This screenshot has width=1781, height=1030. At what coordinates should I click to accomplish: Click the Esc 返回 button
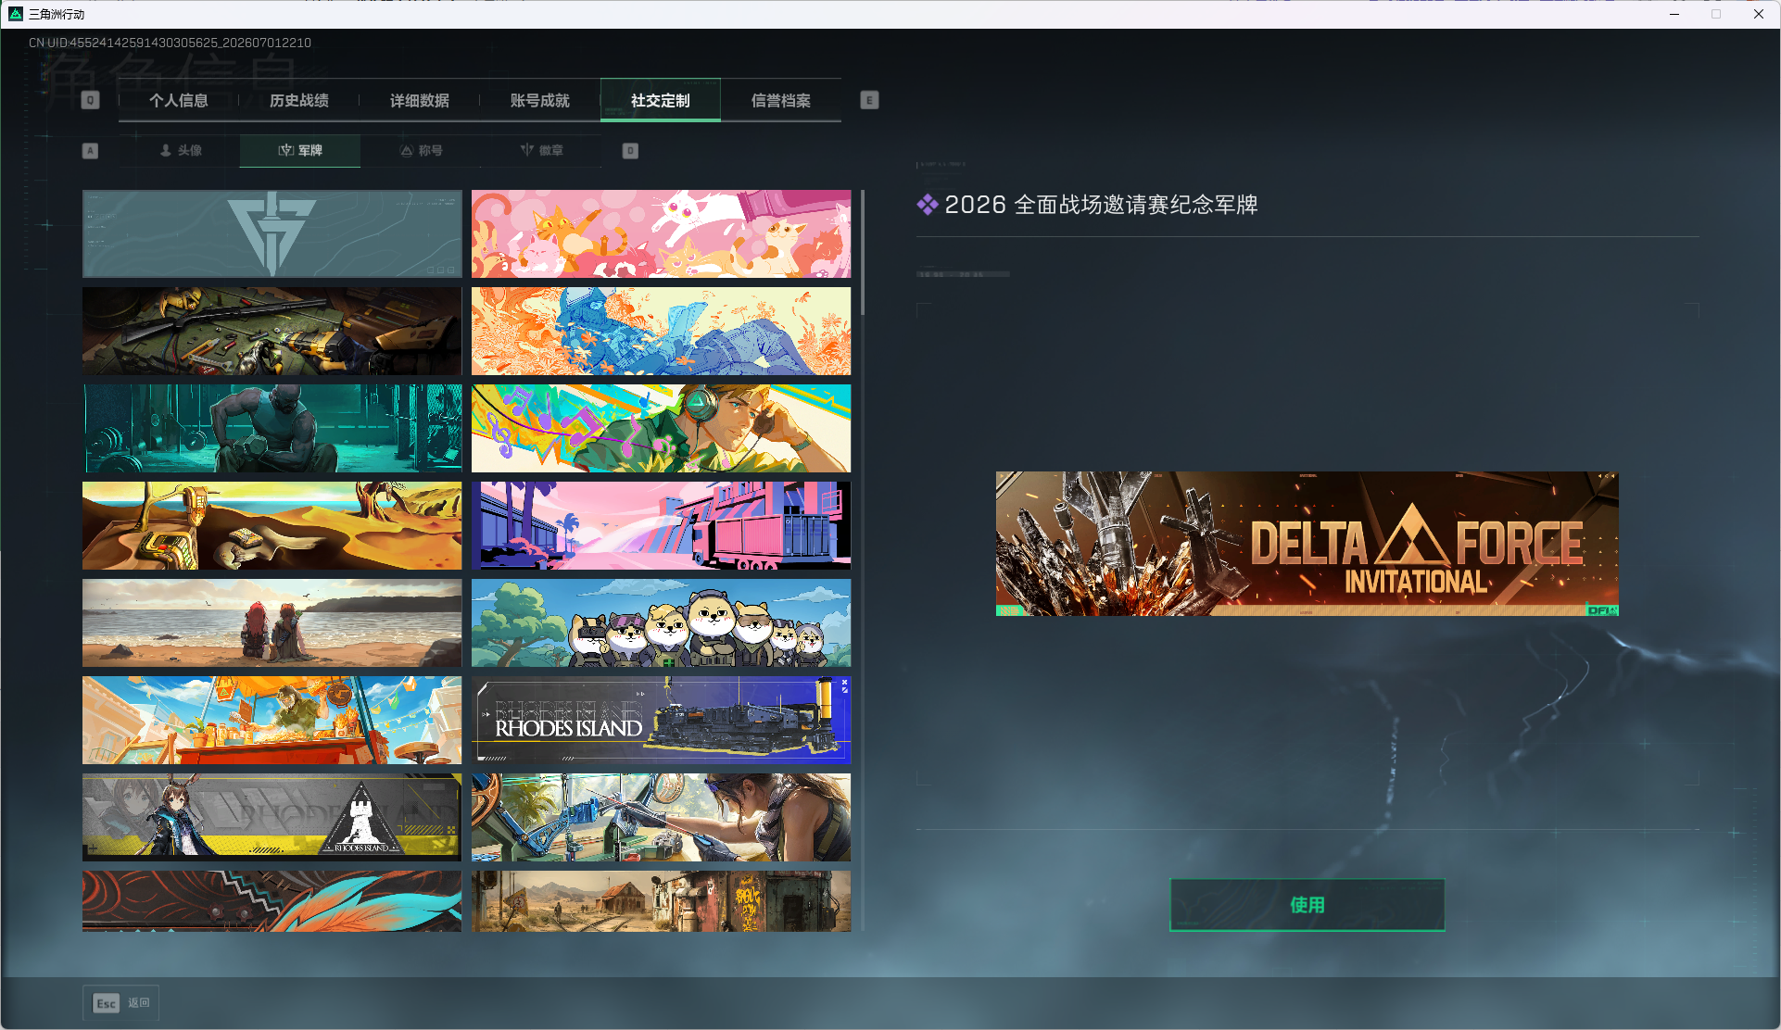[x=121, y=1003]
